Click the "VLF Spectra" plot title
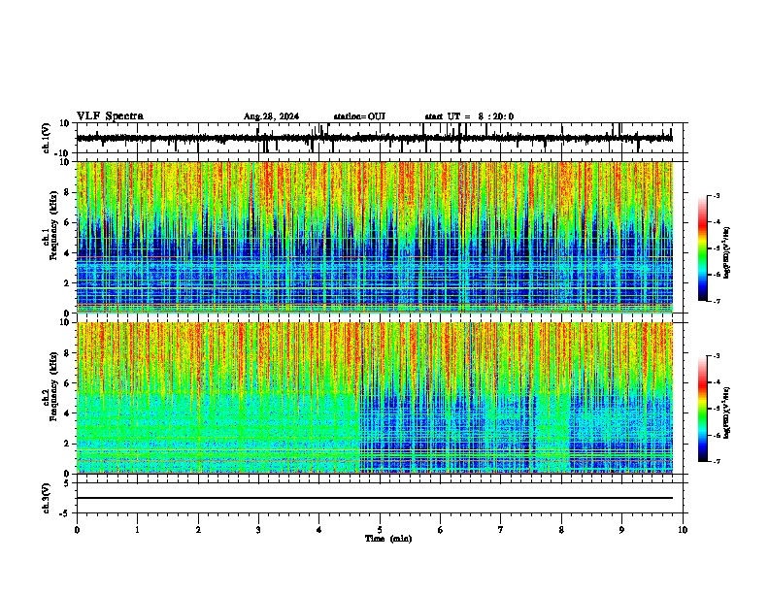Screen dimensions: 769x594 pyautogui.click(x=110, y=116)
